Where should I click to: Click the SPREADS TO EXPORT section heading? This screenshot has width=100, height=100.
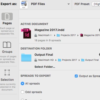[x=35, y=76]
